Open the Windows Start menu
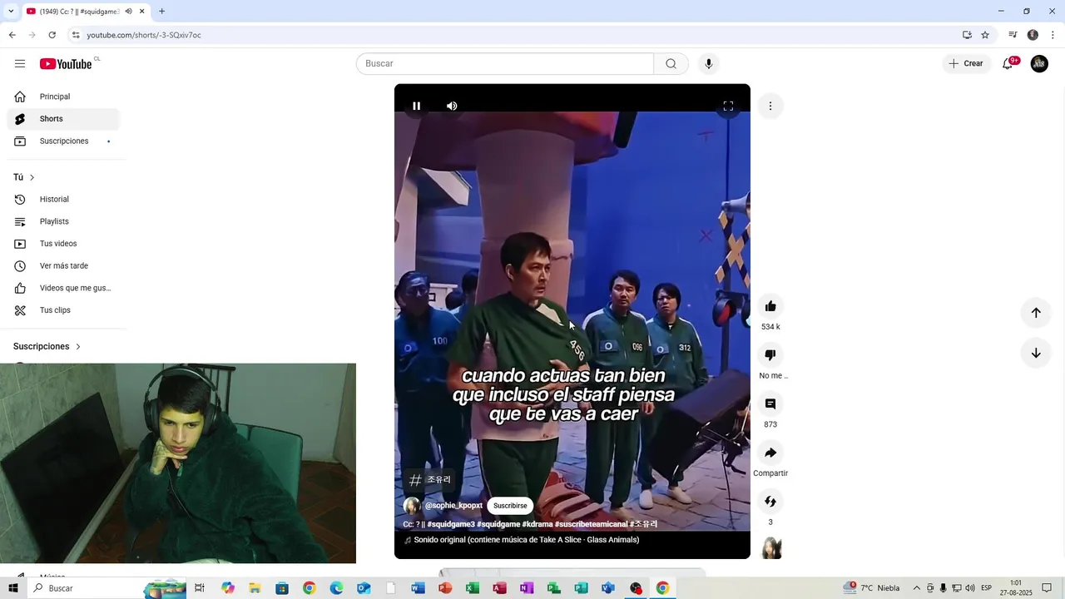 pos(12,588)
